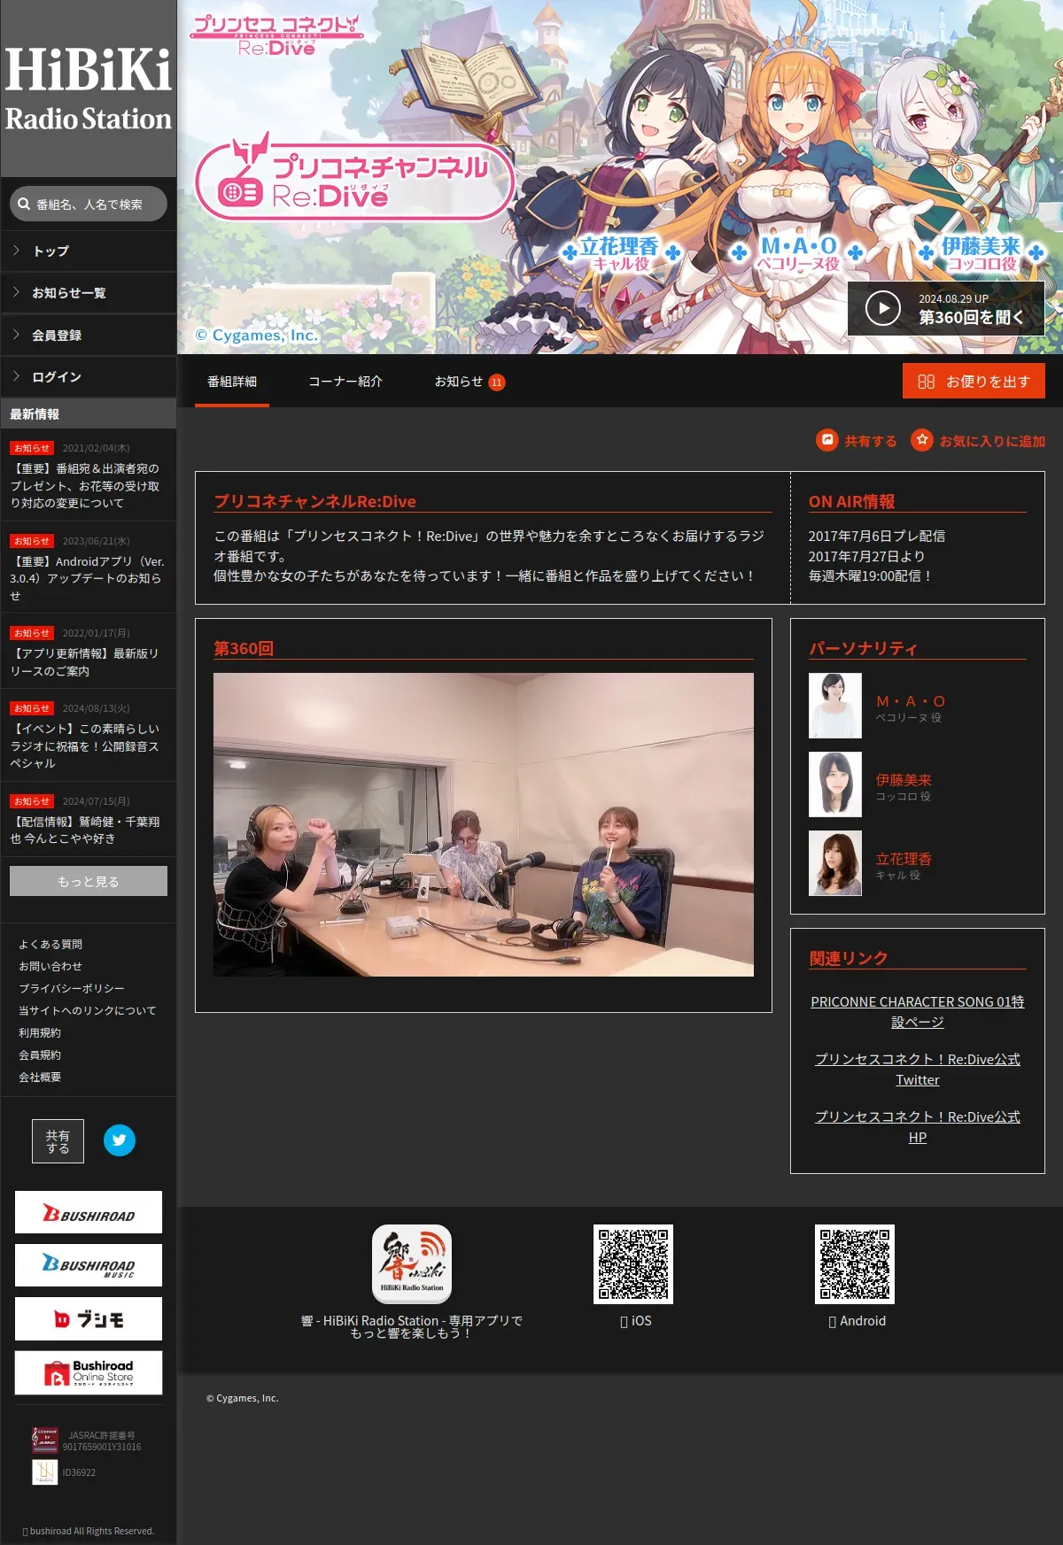Open the 会員登録 sidebar menu item

(x=89, y=336)
